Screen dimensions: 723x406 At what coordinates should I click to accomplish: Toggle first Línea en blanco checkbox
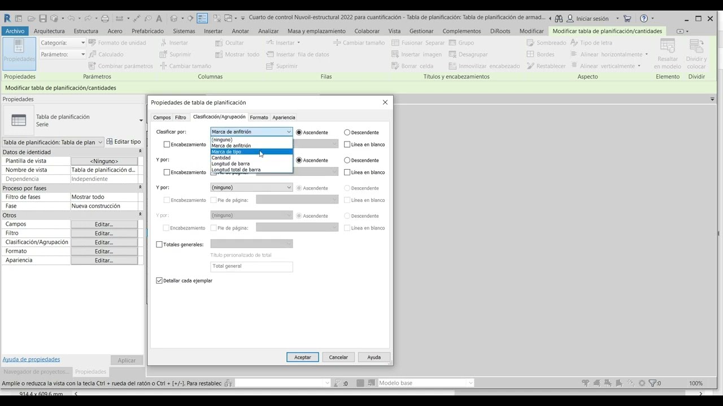point(347,144)
